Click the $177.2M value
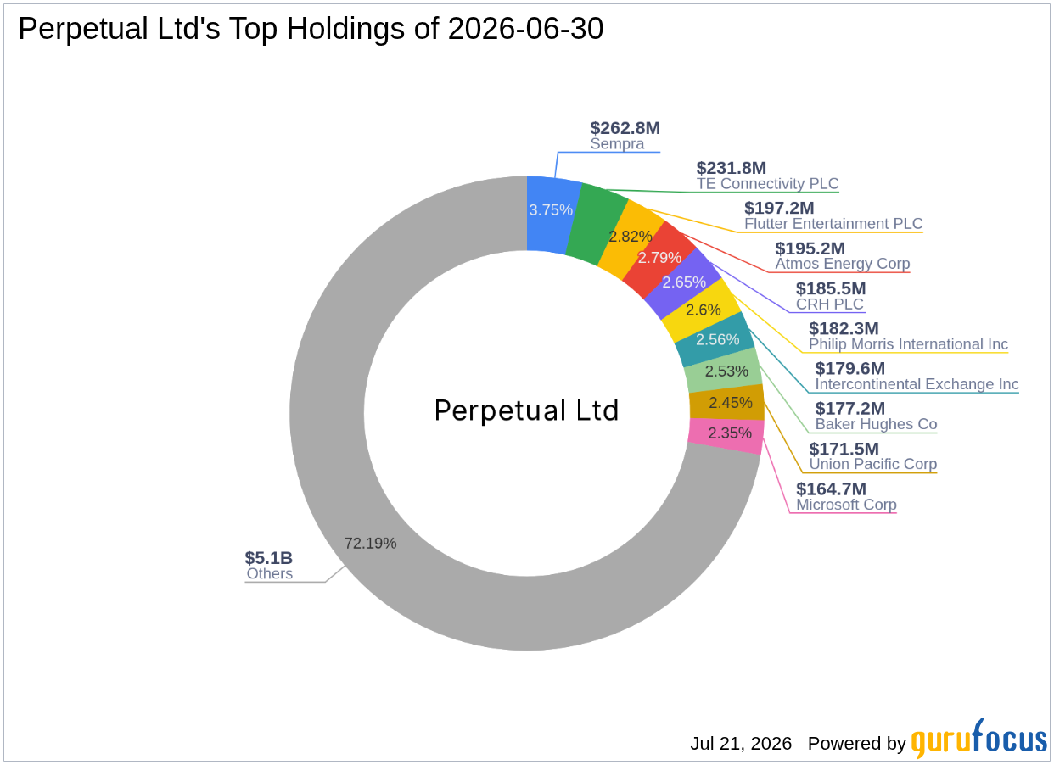The width and height of the screenshot is (1054, 765). point(849,408)
